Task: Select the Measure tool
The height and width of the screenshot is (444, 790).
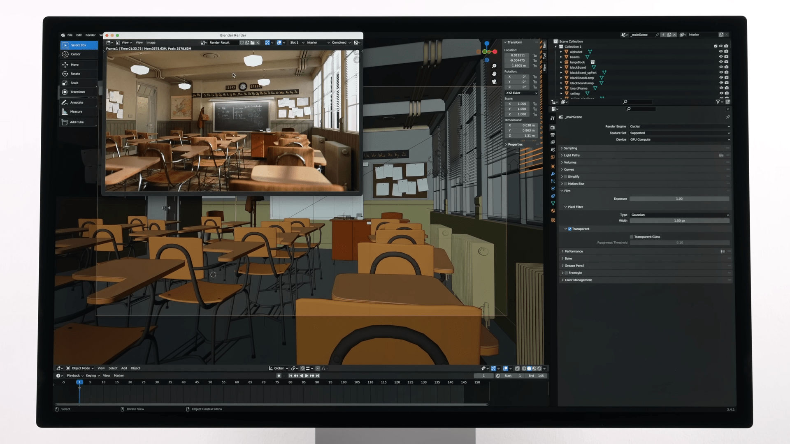Action: coord(76,111)
